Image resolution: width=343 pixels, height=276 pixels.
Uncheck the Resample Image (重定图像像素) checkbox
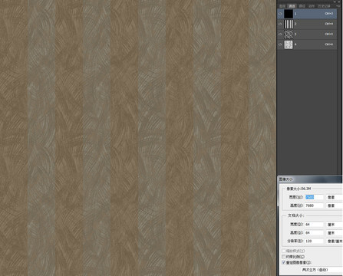[284, 262]
